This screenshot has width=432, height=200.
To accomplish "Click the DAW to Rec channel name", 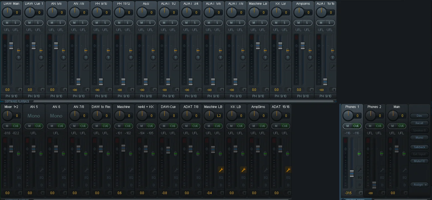I will (101, 107).
